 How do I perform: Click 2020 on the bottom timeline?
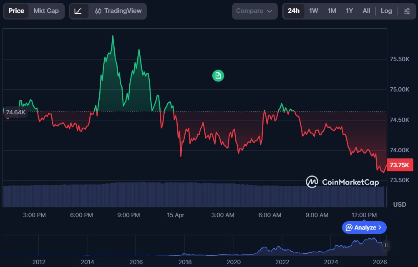pyautogui.click(x=234, y=262)
